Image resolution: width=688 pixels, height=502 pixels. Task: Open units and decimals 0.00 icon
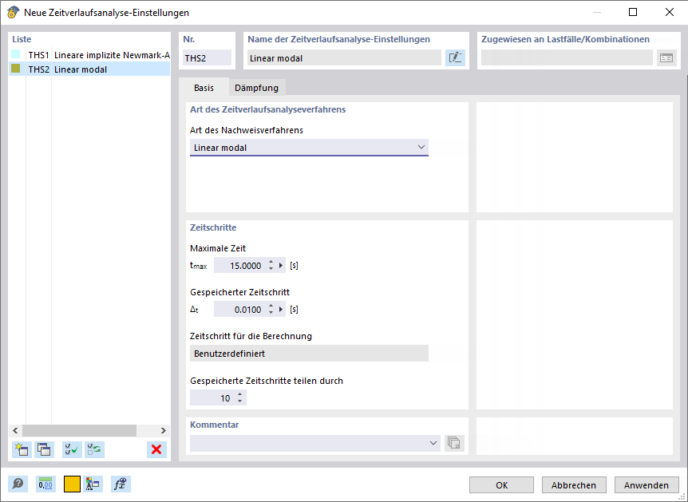pyautogui.click(x=45, y=484)
